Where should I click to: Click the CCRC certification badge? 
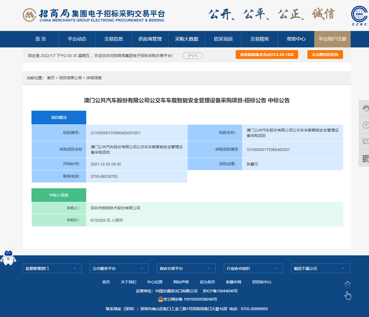(x=359, y=16)
